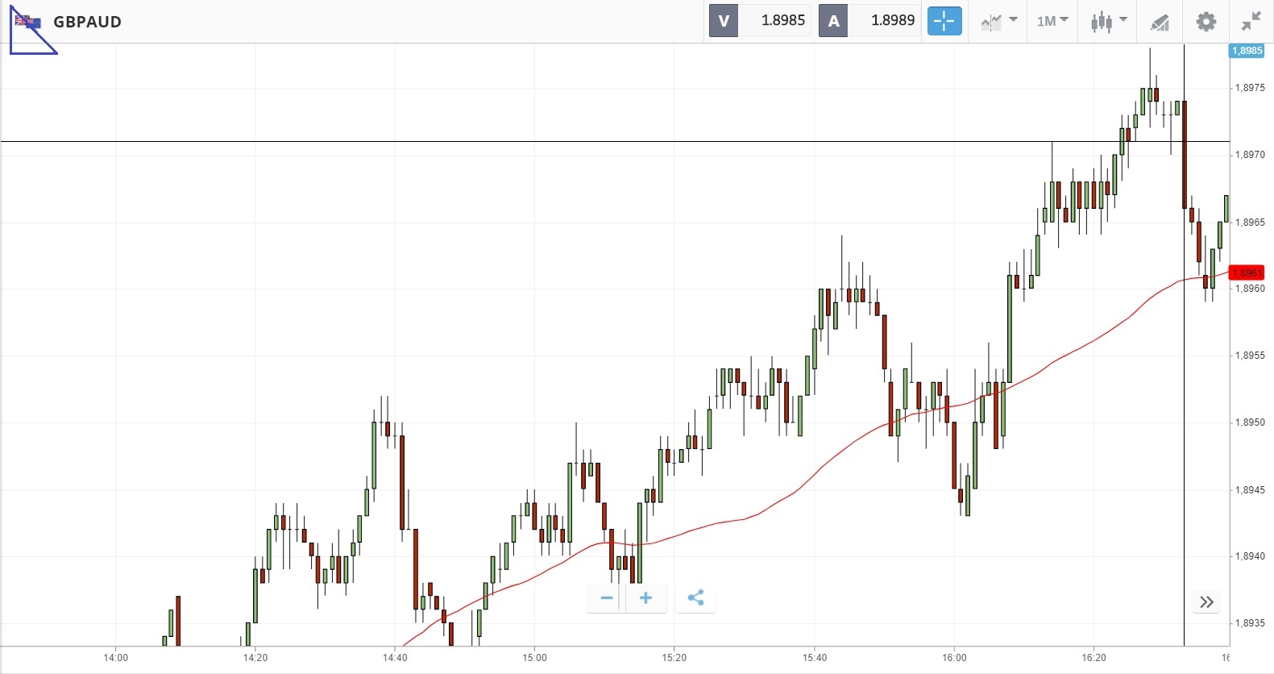Click the 1,8975 price axis label
This screenshot has height=674, width=1274.
pyautogui.click(x=1250, y=88)
